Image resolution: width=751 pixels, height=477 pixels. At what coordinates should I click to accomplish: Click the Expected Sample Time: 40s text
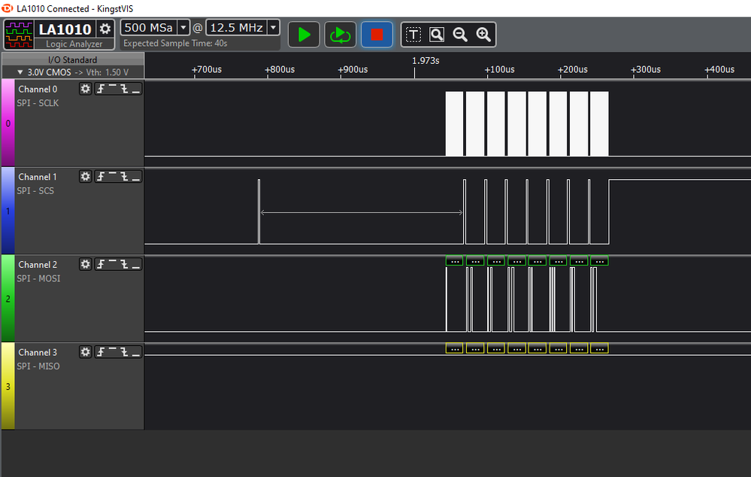pos(175,43)
